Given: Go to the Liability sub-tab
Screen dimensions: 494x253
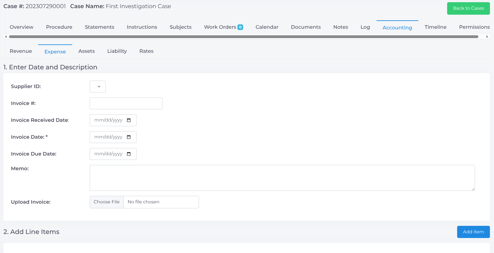Looking at the screenshot, I should [117, 51].
